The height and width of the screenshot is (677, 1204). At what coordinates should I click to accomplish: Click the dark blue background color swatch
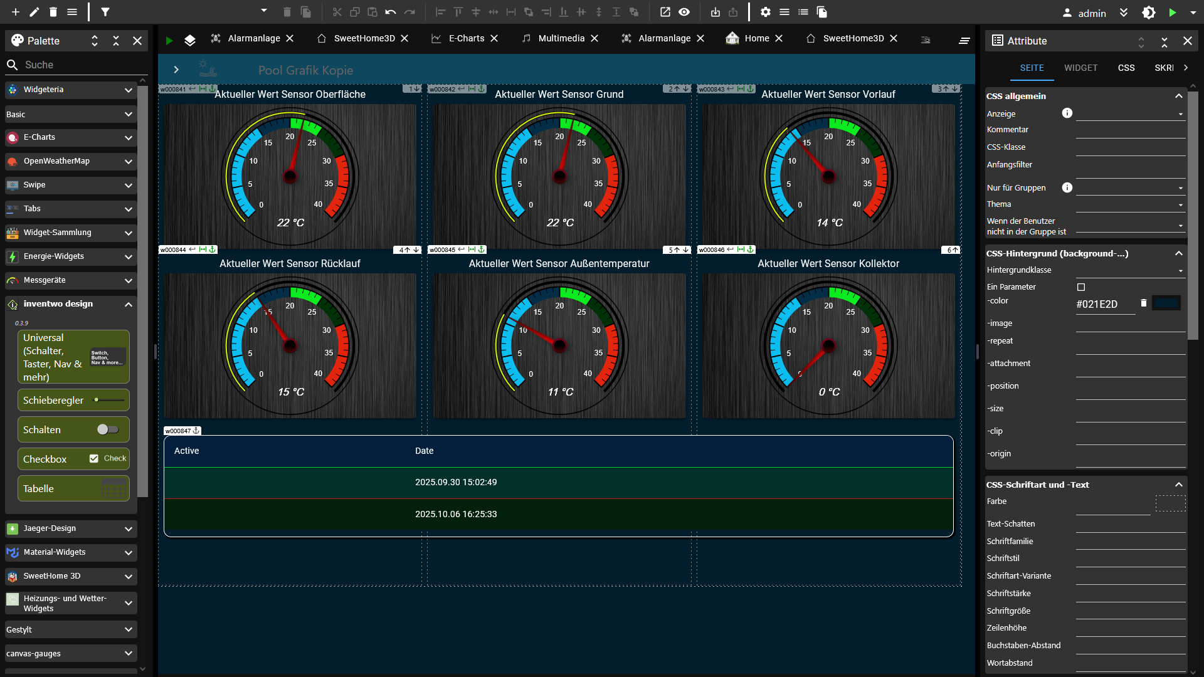(x=1166, y=303)
